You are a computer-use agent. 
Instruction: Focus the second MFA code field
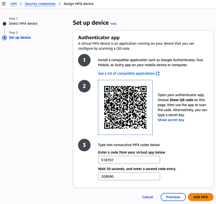[x=129, y=176]
